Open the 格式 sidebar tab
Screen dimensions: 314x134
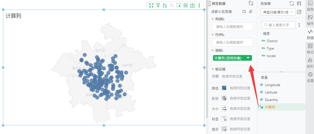310,48
